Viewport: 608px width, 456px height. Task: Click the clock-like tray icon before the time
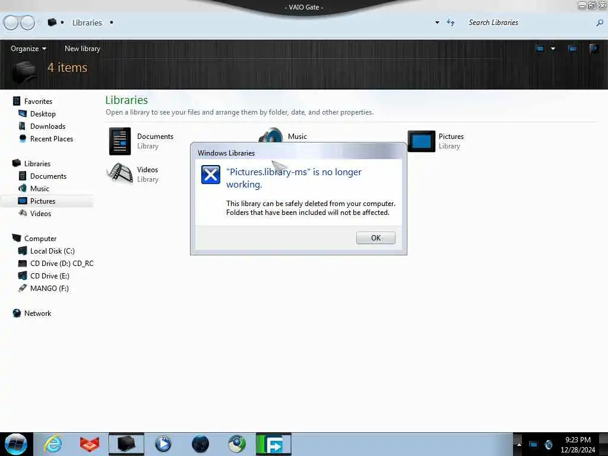[x=548, y=445]
